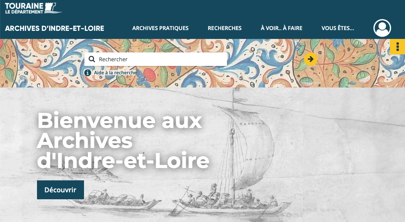The image size is (405, 222).
Task: Click the Bienvenue aux Archives headline
Action: point(123,140)
